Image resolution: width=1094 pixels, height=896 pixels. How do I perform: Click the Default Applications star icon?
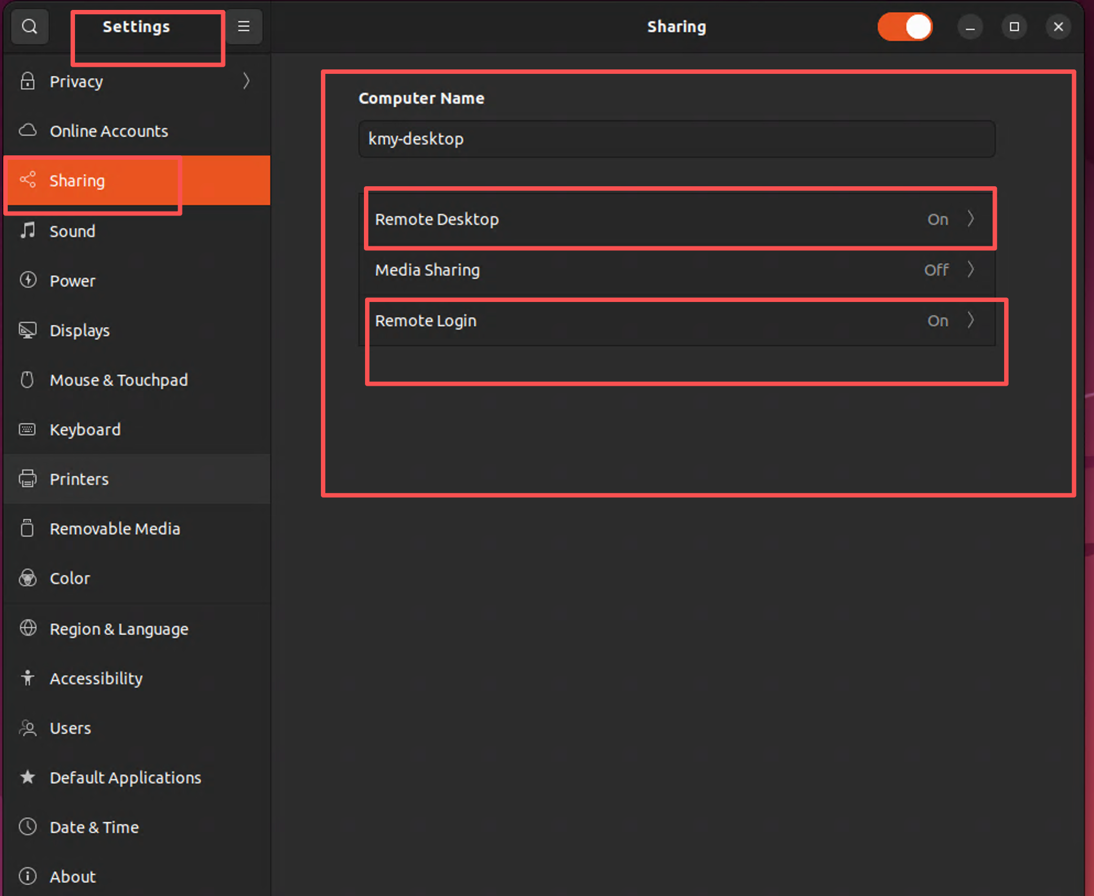pyautogui.click(x=28, y=777)
